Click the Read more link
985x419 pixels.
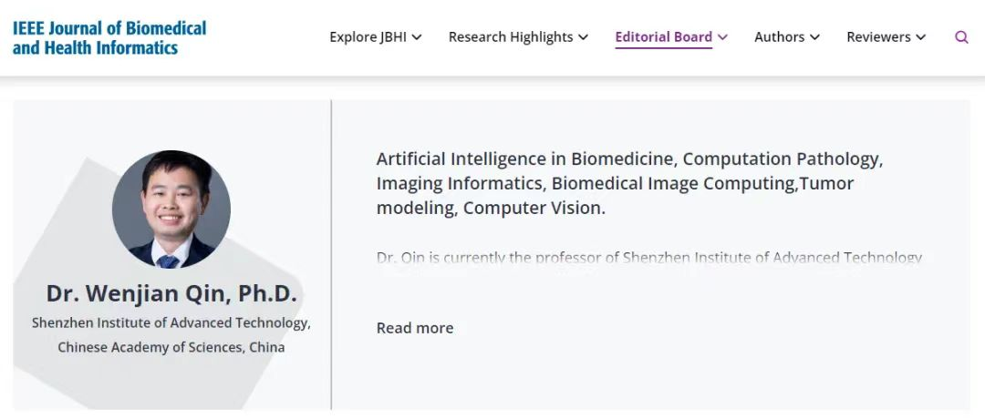click(415, 328)
